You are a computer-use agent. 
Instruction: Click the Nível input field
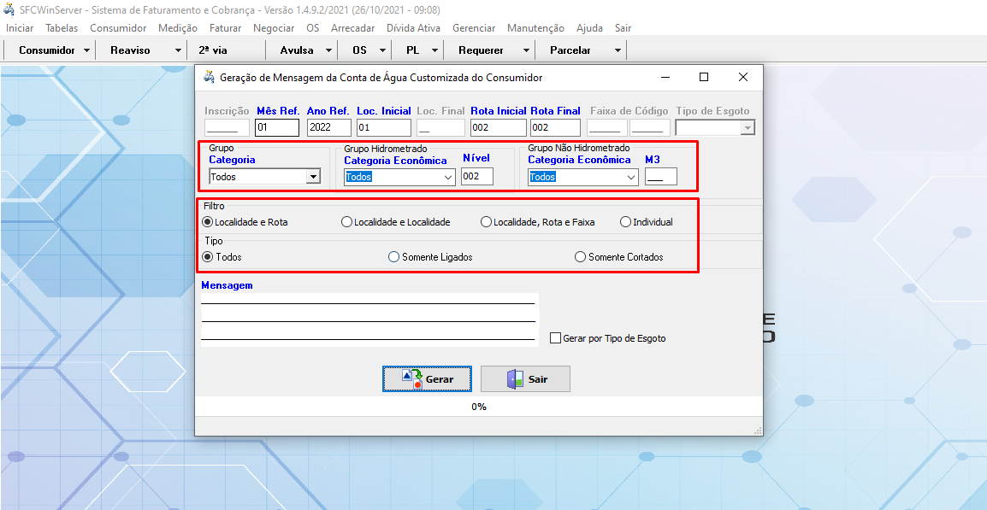click(x=477, y=177)
